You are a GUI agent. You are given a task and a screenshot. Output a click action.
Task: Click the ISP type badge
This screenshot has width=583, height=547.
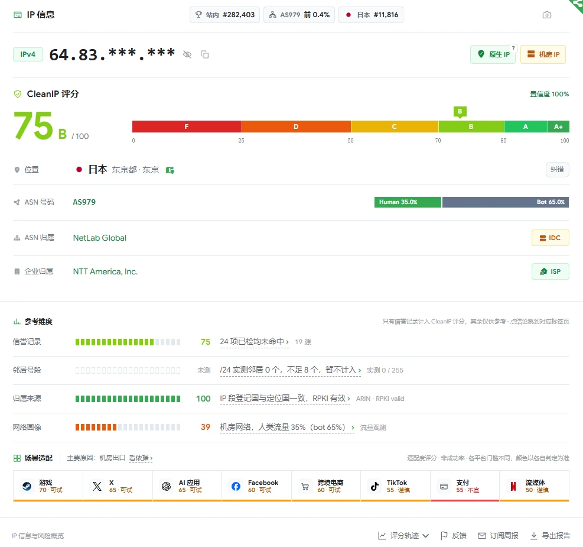(x=551, y=271)
